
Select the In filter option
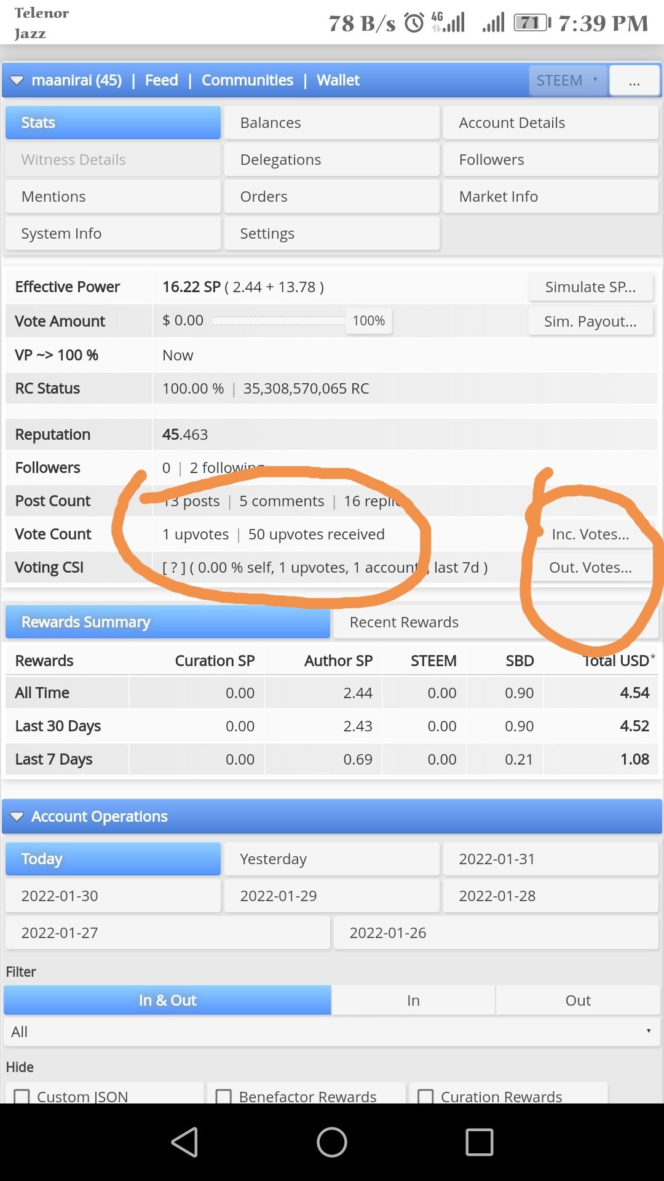click(x=413, y=1000)
